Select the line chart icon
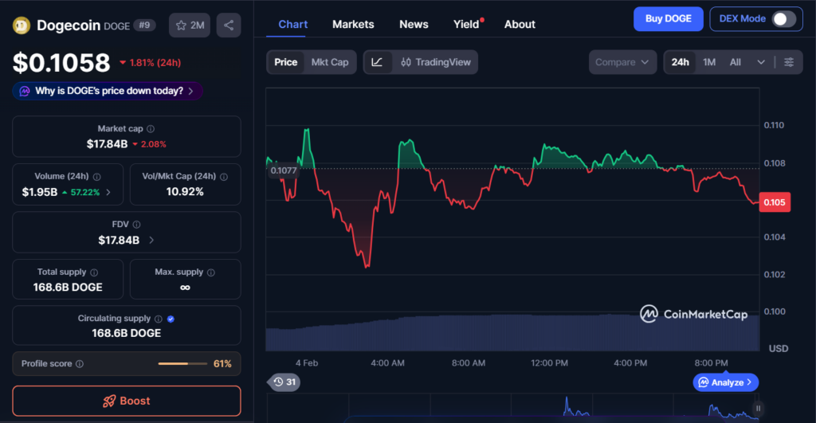The image size is (816, 423). 377,62
